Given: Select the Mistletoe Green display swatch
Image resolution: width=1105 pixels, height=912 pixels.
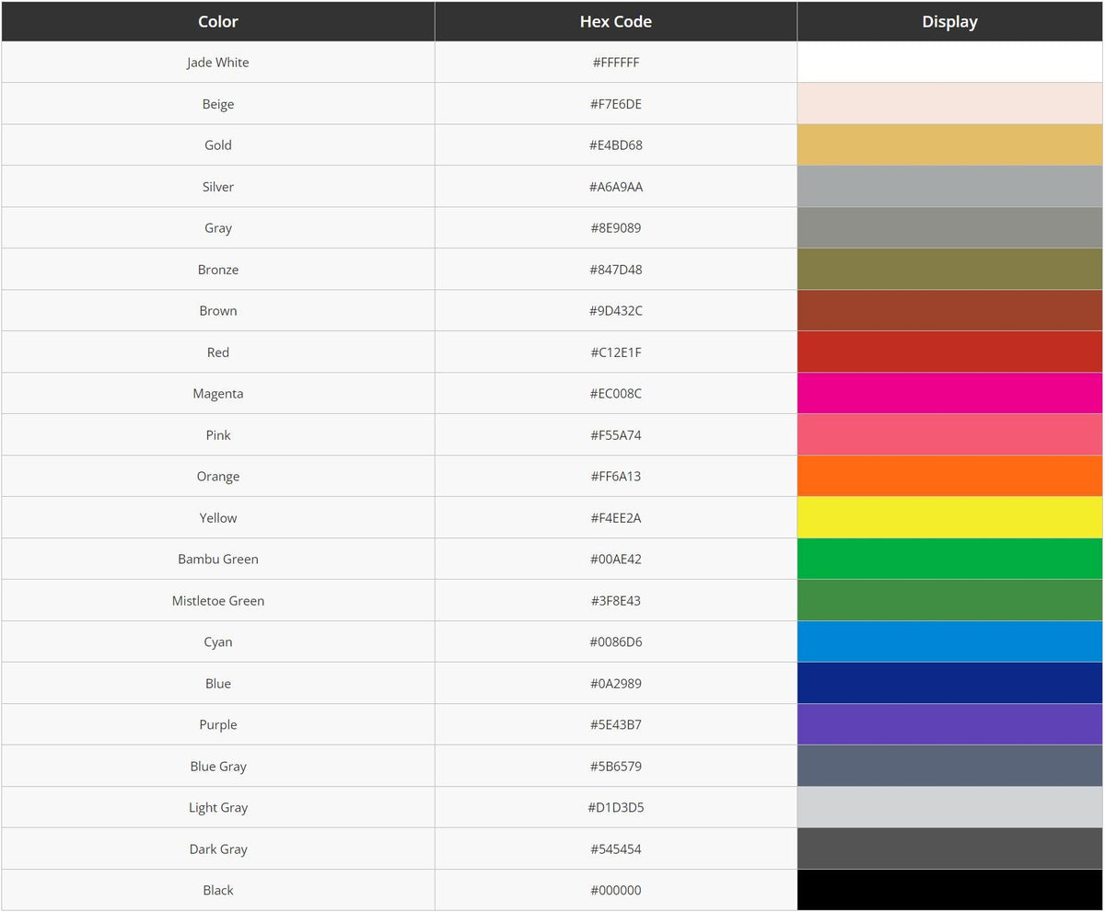Looking at the screenshot, I should coord(949,601).
